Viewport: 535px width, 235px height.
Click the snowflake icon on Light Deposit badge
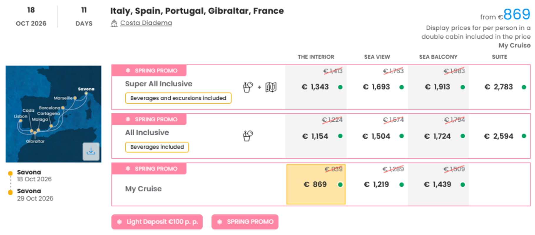pyautogui.click(x=119, y=222)
